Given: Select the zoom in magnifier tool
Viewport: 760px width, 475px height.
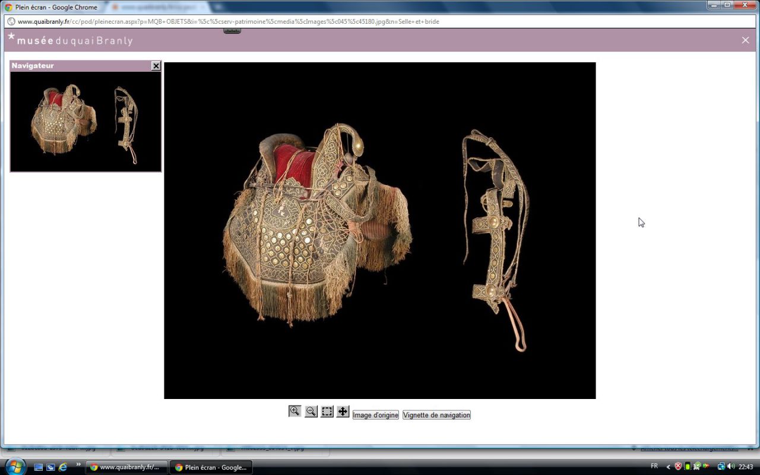Looking at the screenshot, I should [x=294, y=411].
